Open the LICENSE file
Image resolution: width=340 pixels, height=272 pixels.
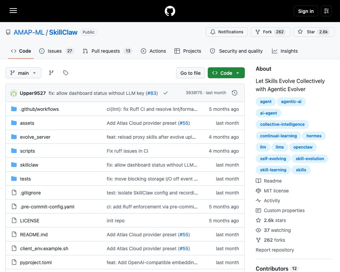pos(30,221)
